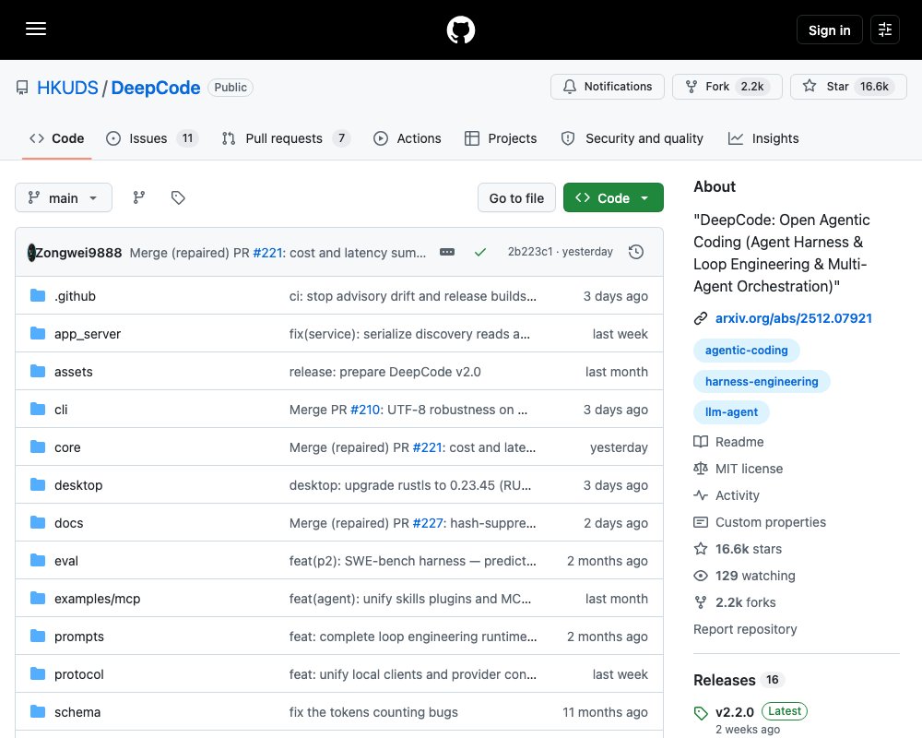Viewport: 922px width, 738px height.
Task: Click the folder icon for prompts
Action: click(38, 637)
